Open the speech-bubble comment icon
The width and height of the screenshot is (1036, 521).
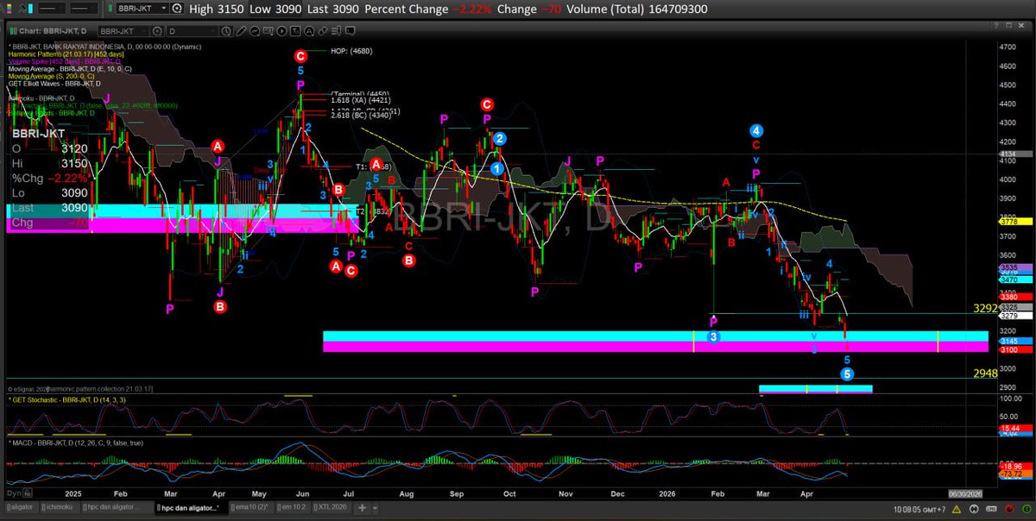click(350, 31)
